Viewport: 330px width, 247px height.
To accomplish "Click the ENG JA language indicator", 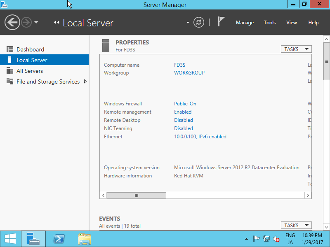I will [x=290, y=239].
